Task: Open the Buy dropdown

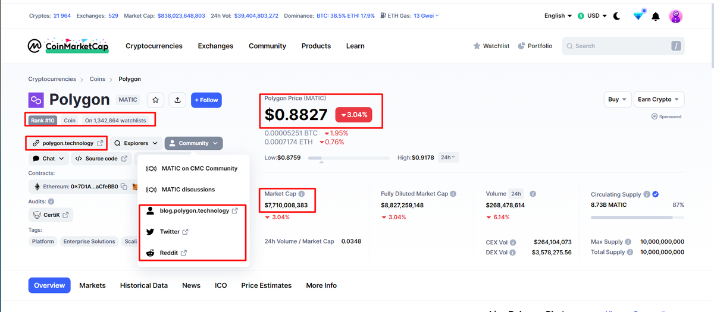Action: [x=618, y=100]
